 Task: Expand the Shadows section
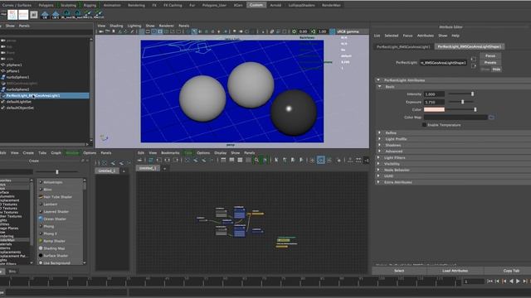point(379,145)
